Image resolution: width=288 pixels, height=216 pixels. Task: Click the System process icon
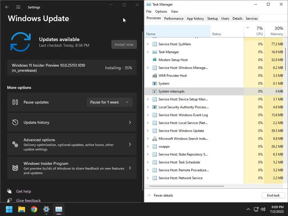click(x=155, y=84)
